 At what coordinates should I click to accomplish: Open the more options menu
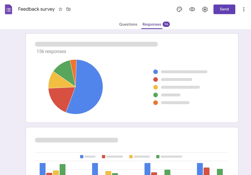coord(244,9)
